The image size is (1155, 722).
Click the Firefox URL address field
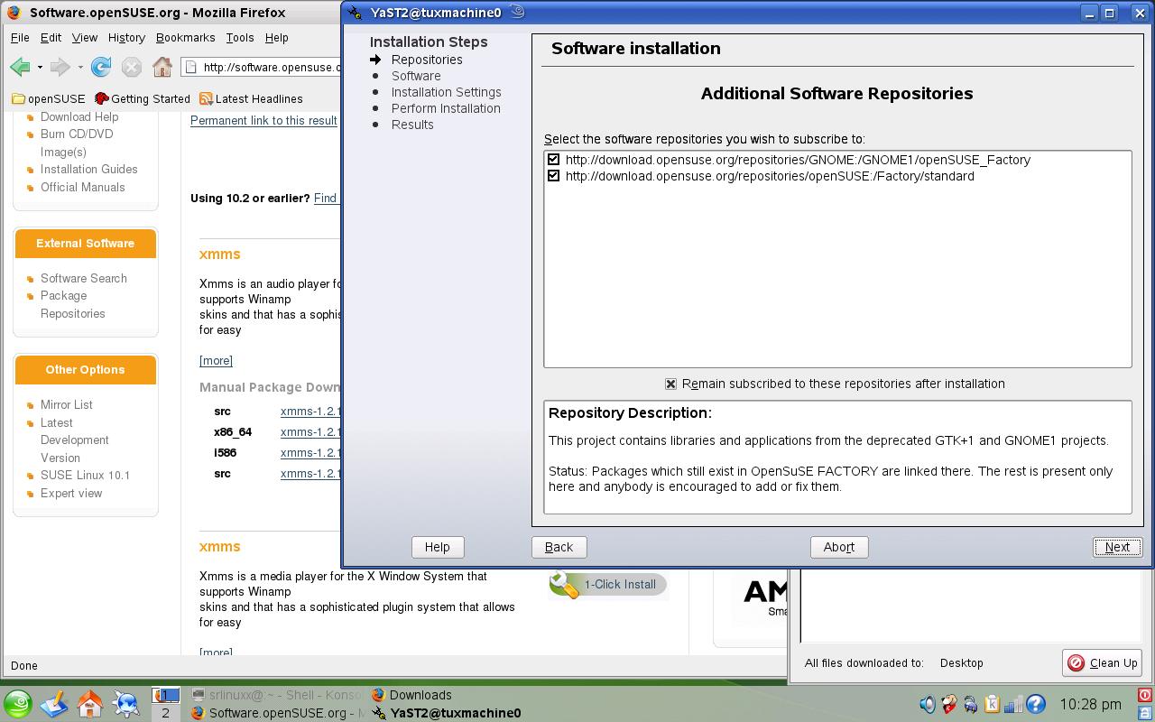tap(263, 67)
